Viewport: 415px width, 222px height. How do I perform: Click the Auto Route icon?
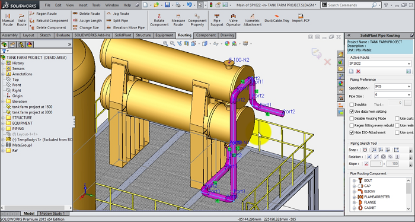(x=21, y=20)
